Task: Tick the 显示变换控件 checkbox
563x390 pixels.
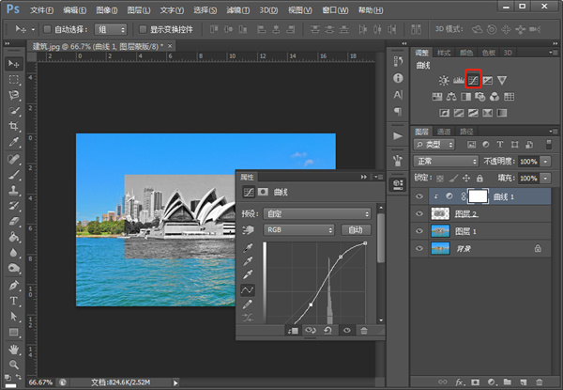Action: coord(143,29)
